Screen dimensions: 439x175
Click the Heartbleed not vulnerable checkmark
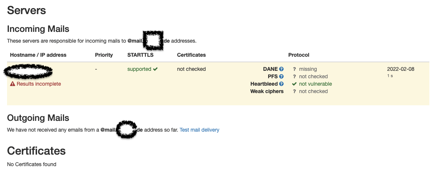pos(294,84)
